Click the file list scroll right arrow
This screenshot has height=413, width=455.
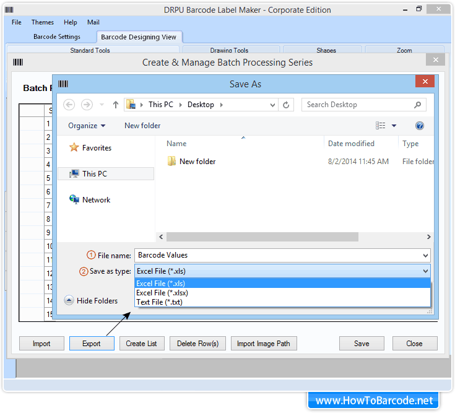pyautogui.click(x=428, y=237)
